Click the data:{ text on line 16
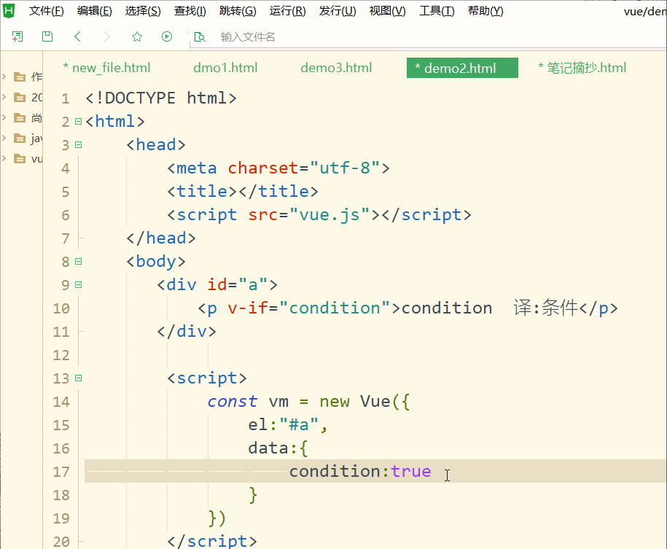Screen dimensions: 667x549 coord(278,448)
